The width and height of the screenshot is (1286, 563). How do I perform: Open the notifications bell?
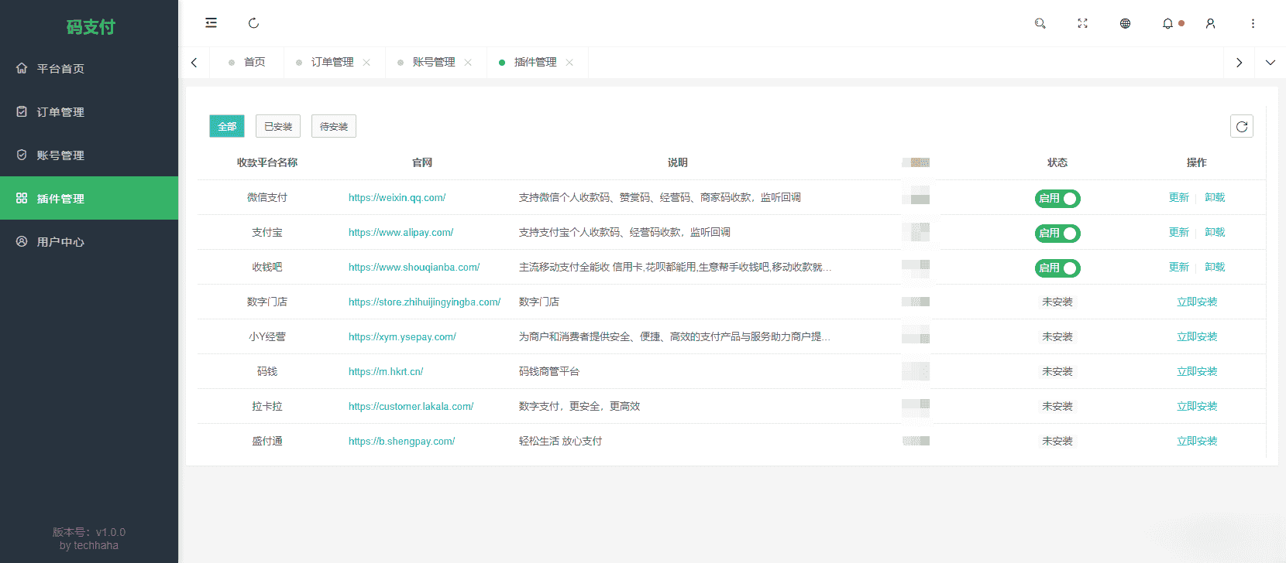click(x=1167, y=23)
